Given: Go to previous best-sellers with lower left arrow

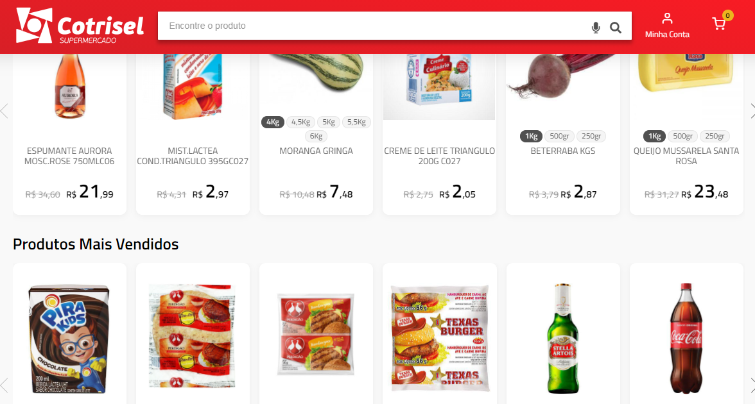Looking at the screenshot, I should (4, 386).
